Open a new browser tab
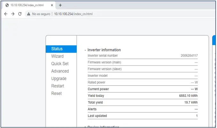 tap(60, 5)
